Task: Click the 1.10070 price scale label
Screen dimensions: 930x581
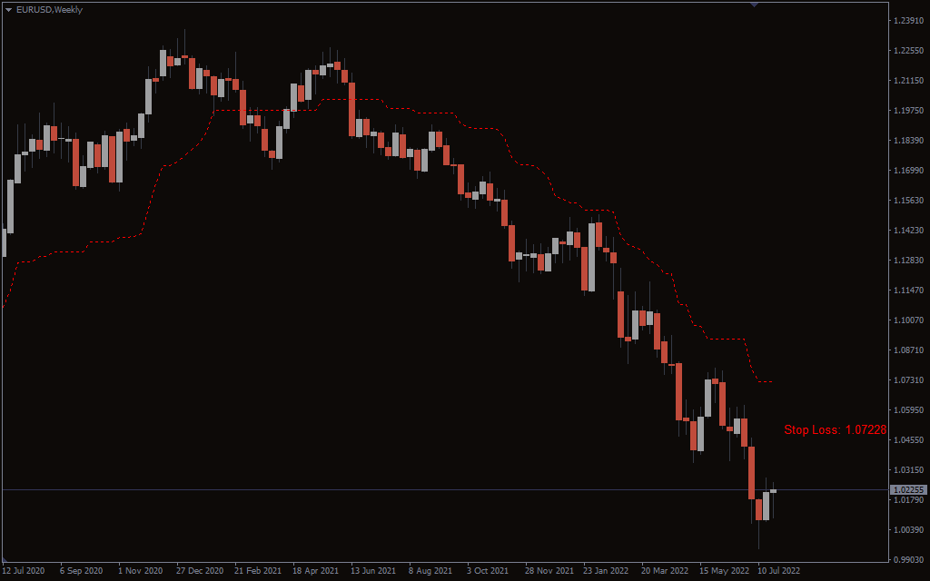Action: click(x=908, y=320)
